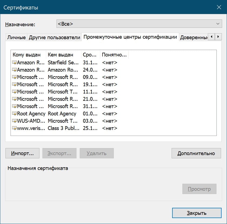The height and width of the screenshot is (224, 227).
Task: Sort by the Кому выдан column header
Action: 28,55
